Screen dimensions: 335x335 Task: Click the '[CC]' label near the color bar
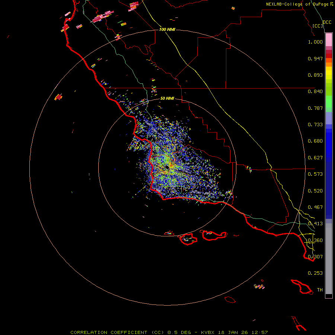point(318,26)
